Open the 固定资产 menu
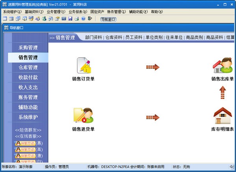 coord(97,12)
